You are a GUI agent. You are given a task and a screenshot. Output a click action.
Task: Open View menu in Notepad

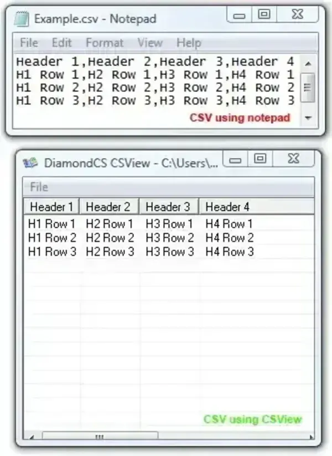coord(150,43)
